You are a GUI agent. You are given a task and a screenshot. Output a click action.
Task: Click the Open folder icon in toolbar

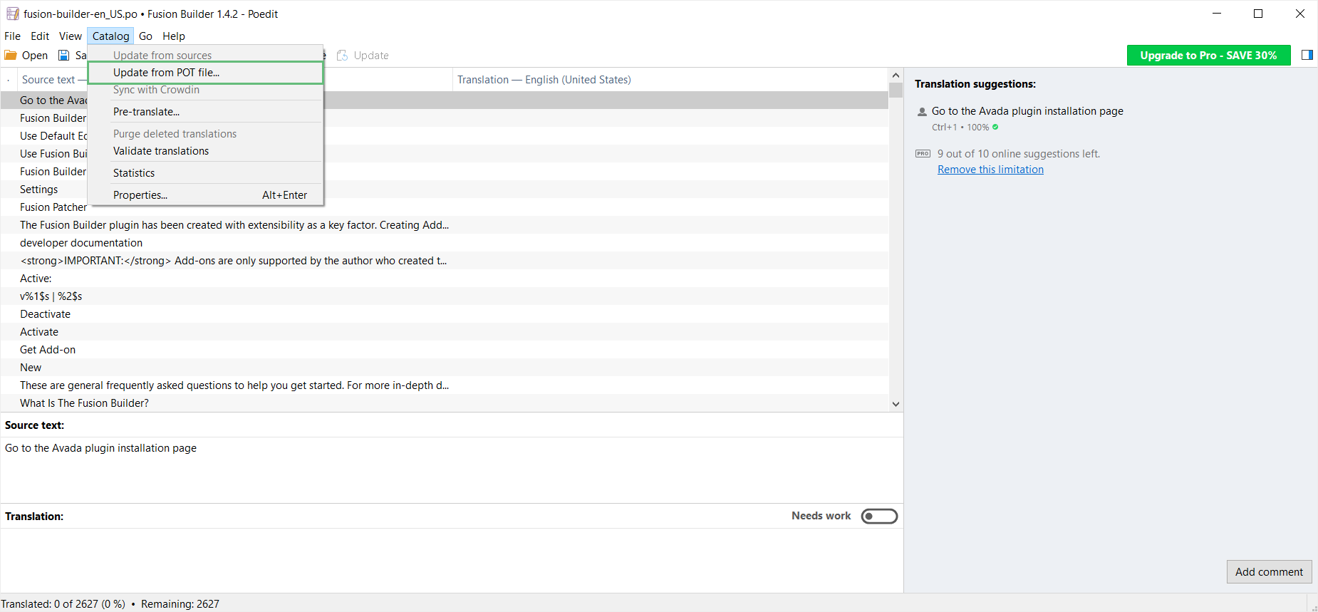click(x=11, y=56)
